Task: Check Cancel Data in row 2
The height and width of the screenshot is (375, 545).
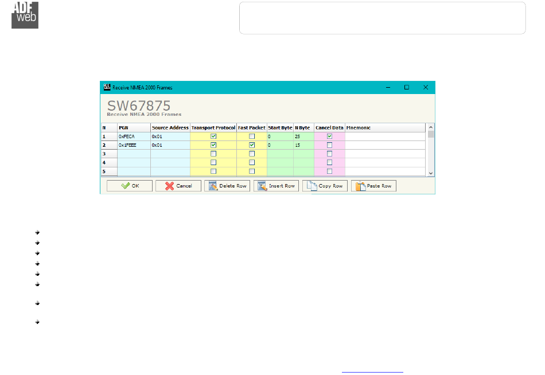Action: pyautogui.click(x=329, y=145)
